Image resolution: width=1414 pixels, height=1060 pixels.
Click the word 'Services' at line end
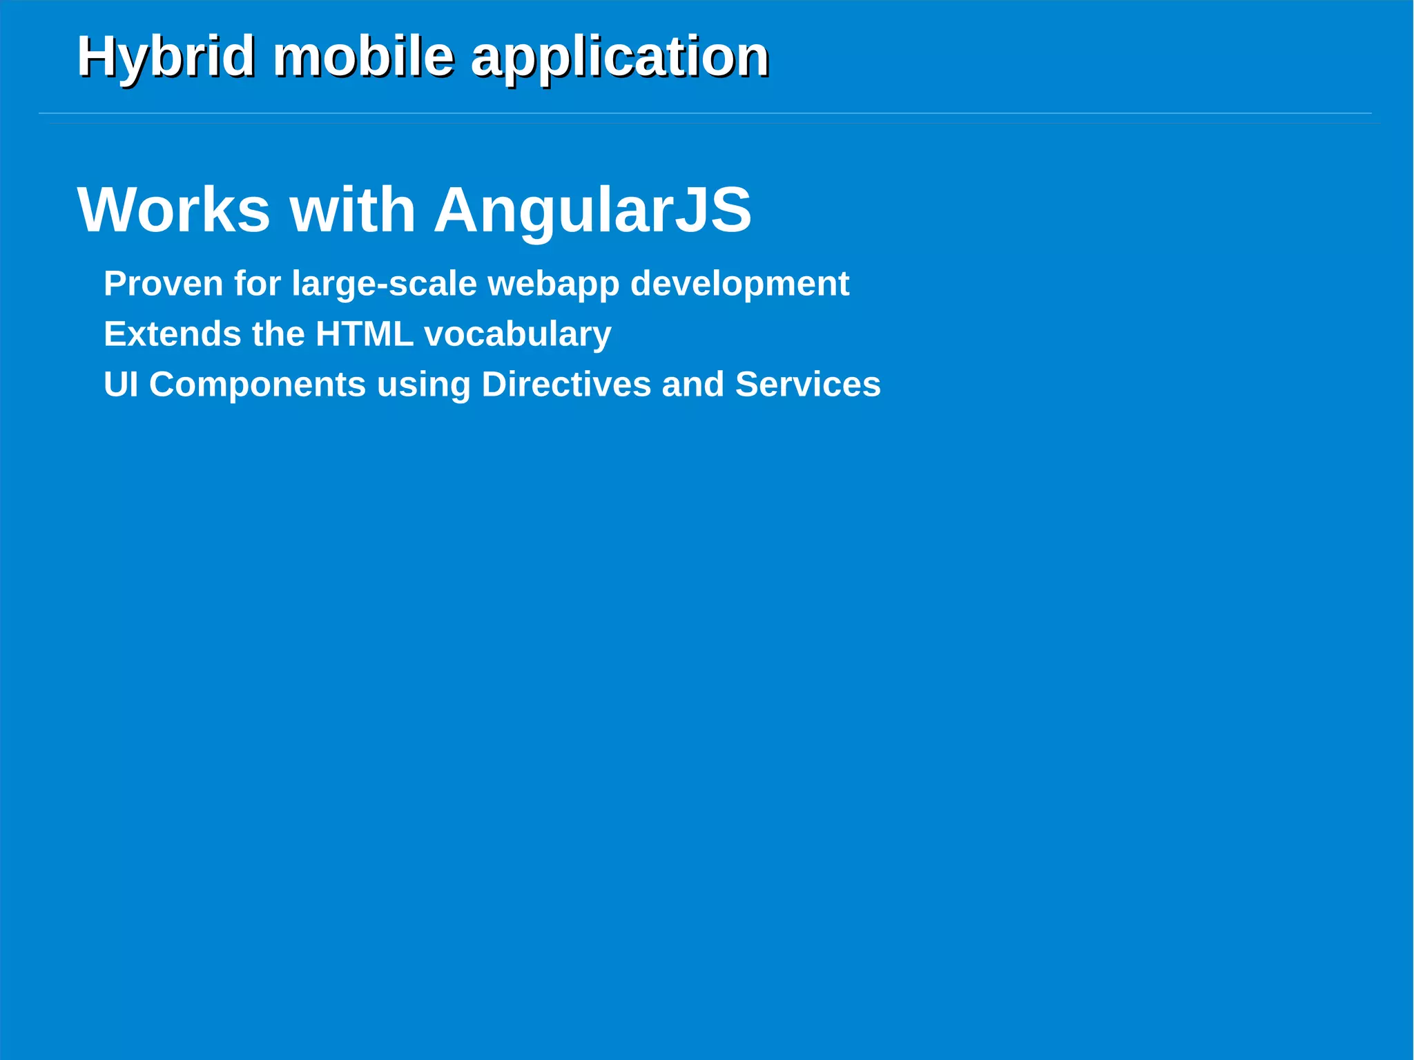pyautogui.click(x=807, y=385)
